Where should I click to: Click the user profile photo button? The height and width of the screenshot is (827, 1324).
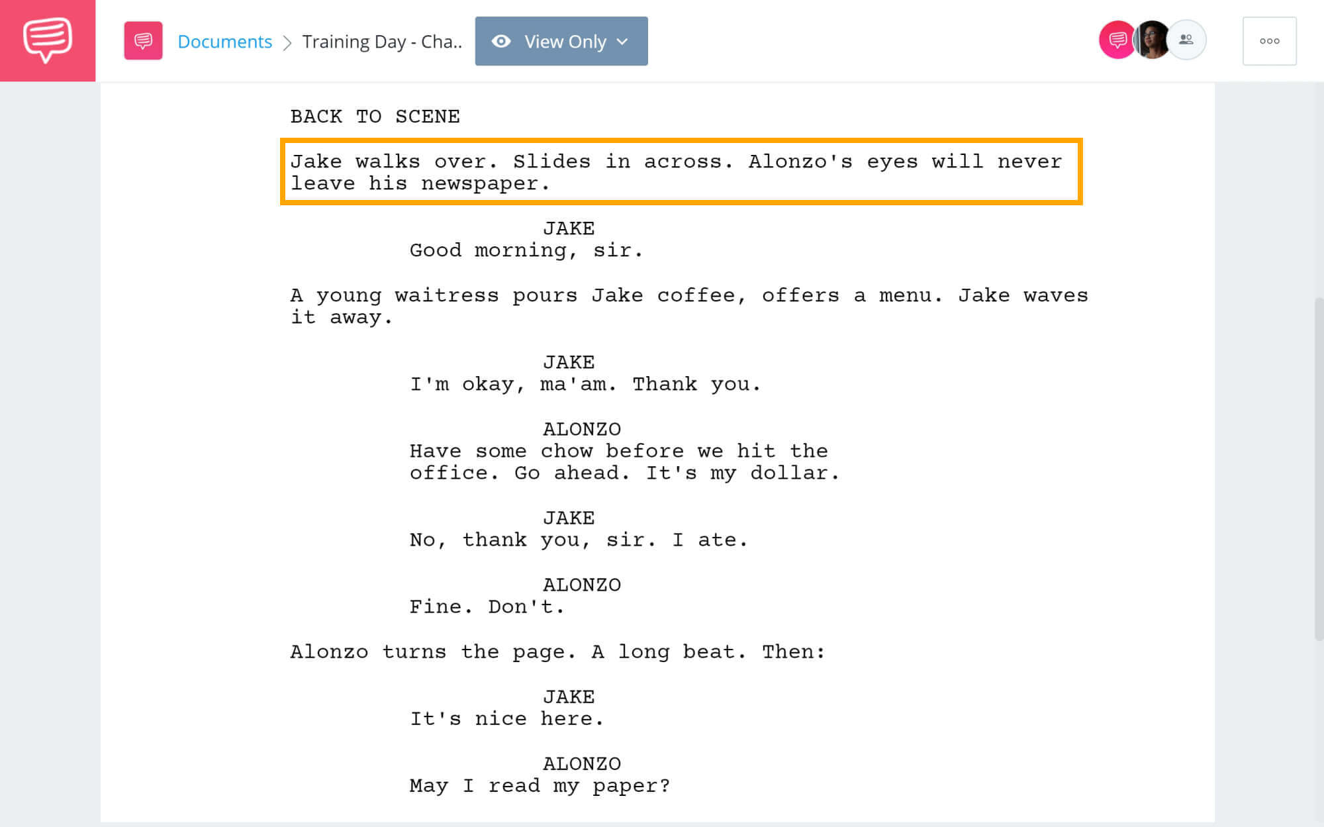coord(1152,41)
